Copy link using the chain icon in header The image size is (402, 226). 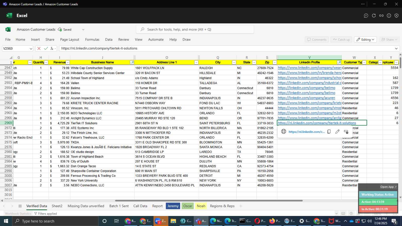click(381, 16)
